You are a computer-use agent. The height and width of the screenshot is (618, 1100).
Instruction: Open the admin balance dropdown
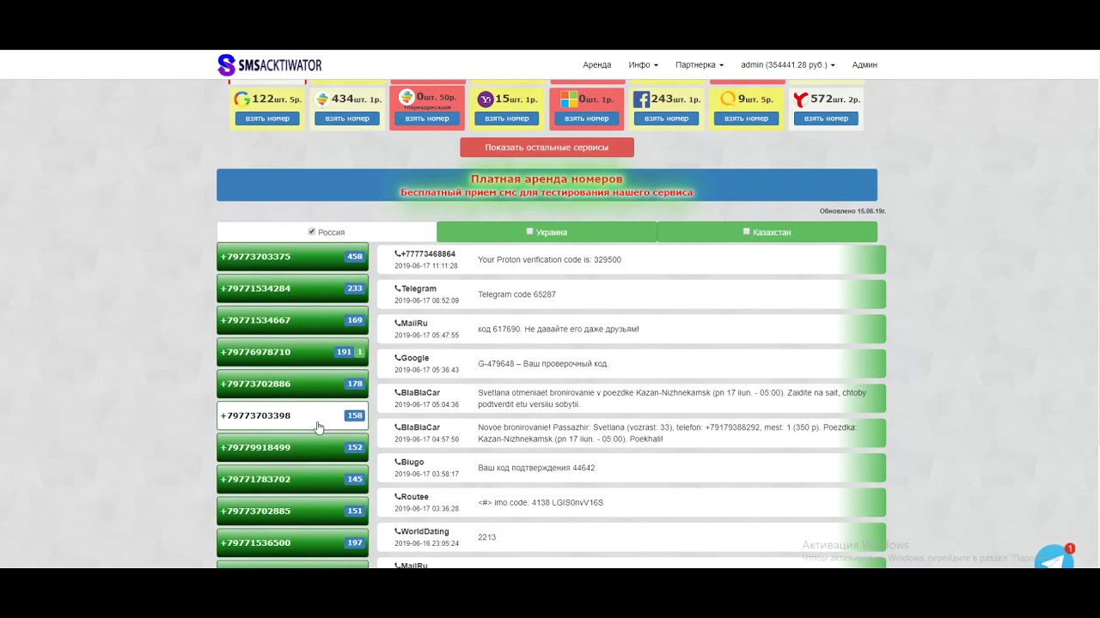click(788, 65)
